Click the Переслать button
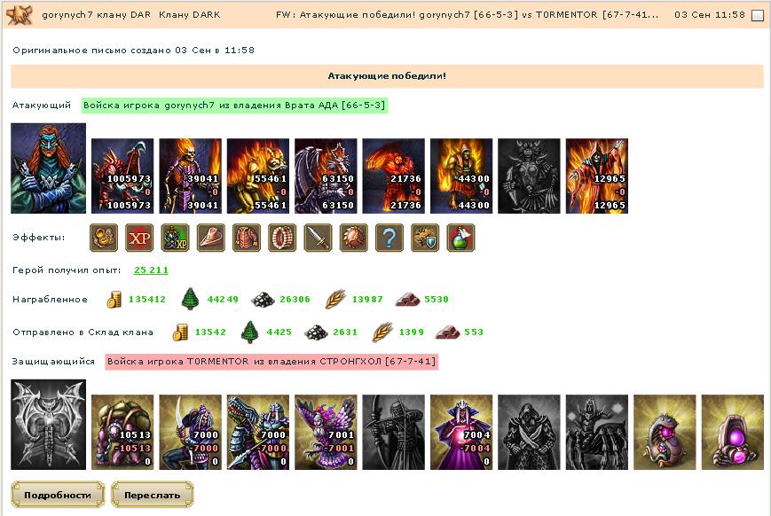The height and width of the screenshot is (516, 771). tap(152, 495)
